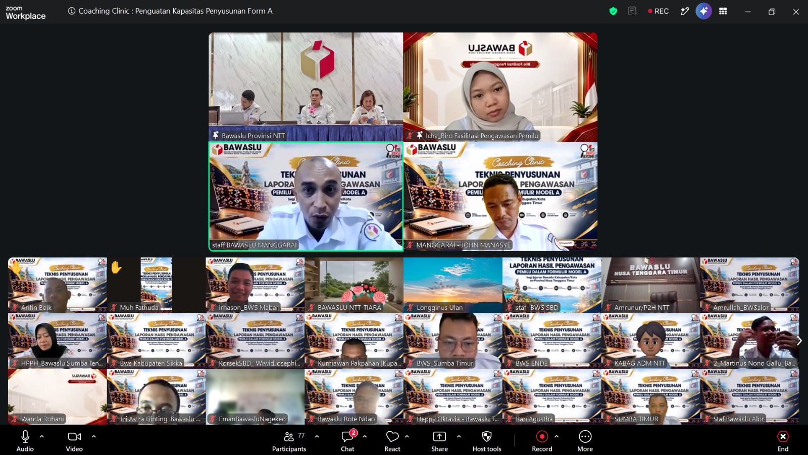Show meeting info via the circled-i icon
This screenshot has width=808, height=455.
pos(72,11)
